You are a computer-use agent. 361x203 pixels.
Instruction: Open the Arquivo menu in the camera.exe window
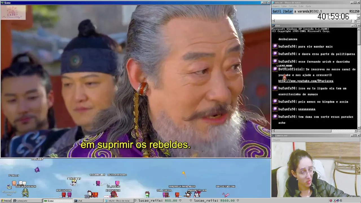tap(277, 140)
